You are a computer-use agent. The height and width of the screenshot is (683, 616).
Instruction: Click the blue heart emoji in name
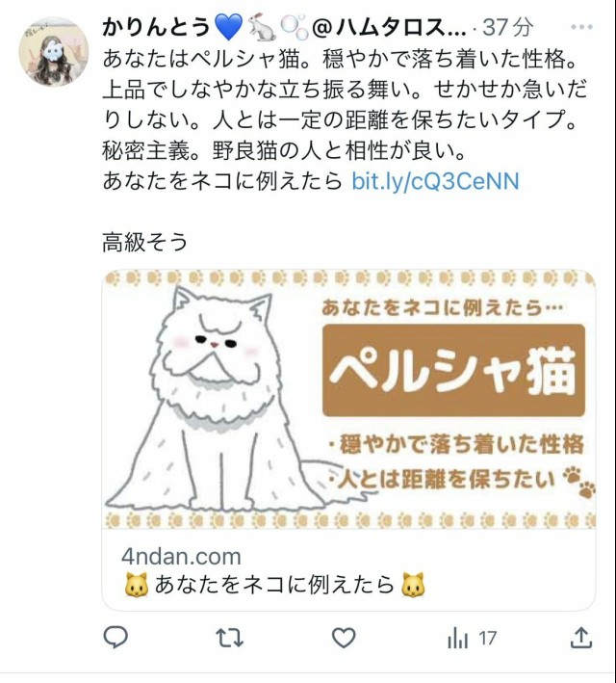(229, 27)
